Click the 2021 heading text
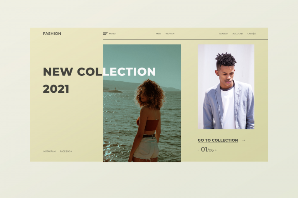The image size is (298, 198). pyautogui.click(x=56, y=89)
